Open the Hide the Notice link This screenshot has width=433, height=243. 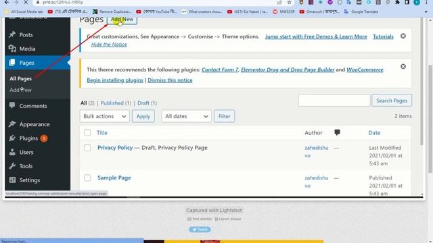109,45
